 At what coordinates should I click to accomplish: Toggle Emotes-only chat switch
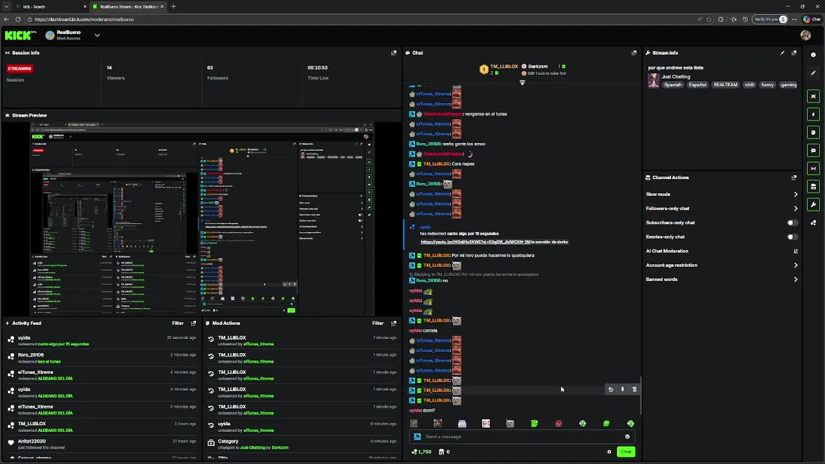[793, 237]
